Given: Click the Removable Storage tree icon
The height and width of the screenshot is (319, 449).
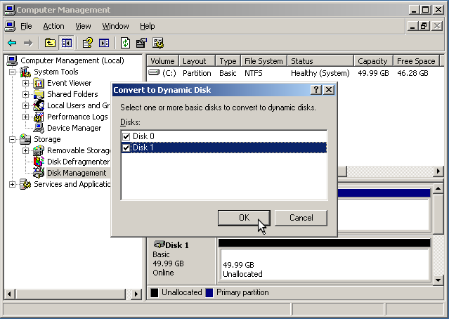Looking at the screenshot, I should pos(39,150).
